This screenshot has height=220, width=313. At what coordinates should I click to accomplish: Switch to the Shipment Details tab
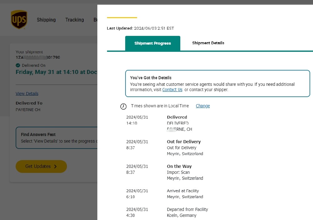[x=208, y=43]
